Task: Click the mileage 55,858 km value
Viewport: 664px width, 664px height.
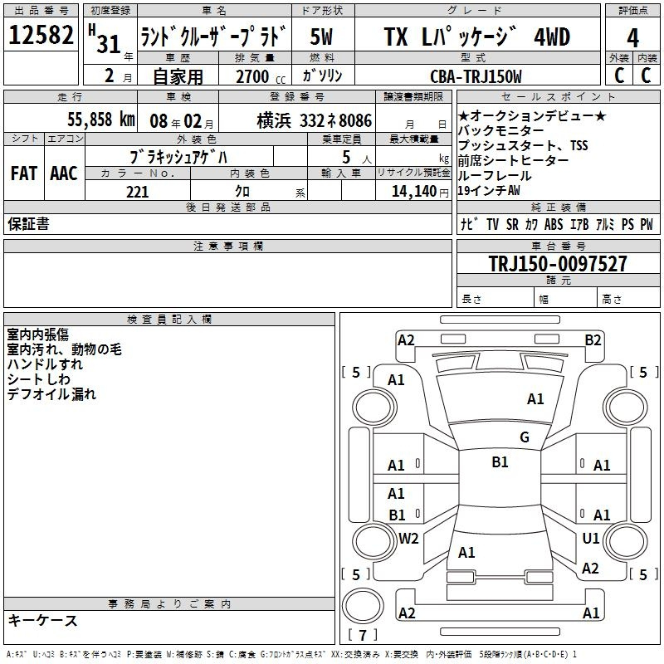Action: coord(101,120)
